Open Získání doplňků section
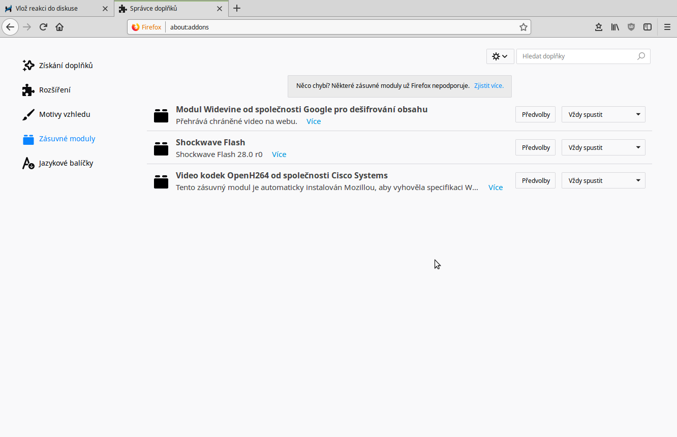 click(66, 66)
